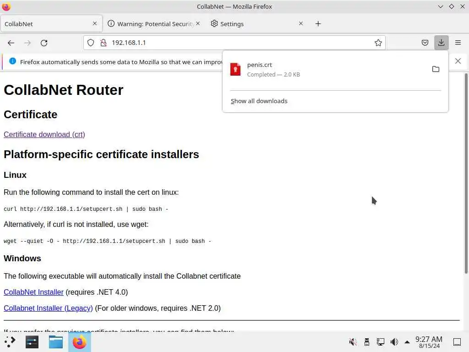The height and width of the screenshot is (352, 469).
Task: Close the CollabNet tab
Action: point(95,23)
